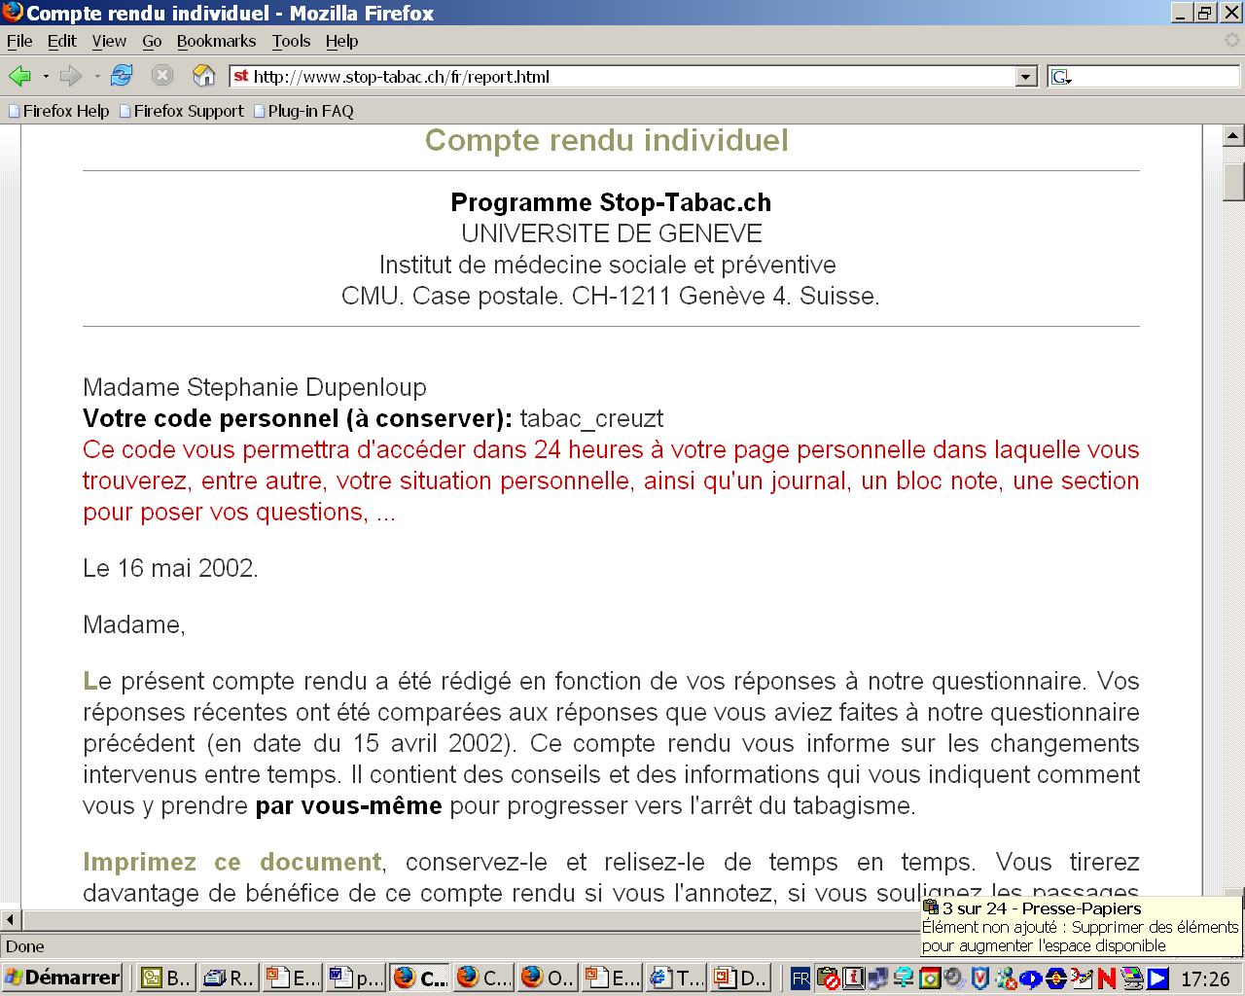
Task: Click the vertical scrollbar thumb
Action: pyautogui.click(x=1233, y=181)
